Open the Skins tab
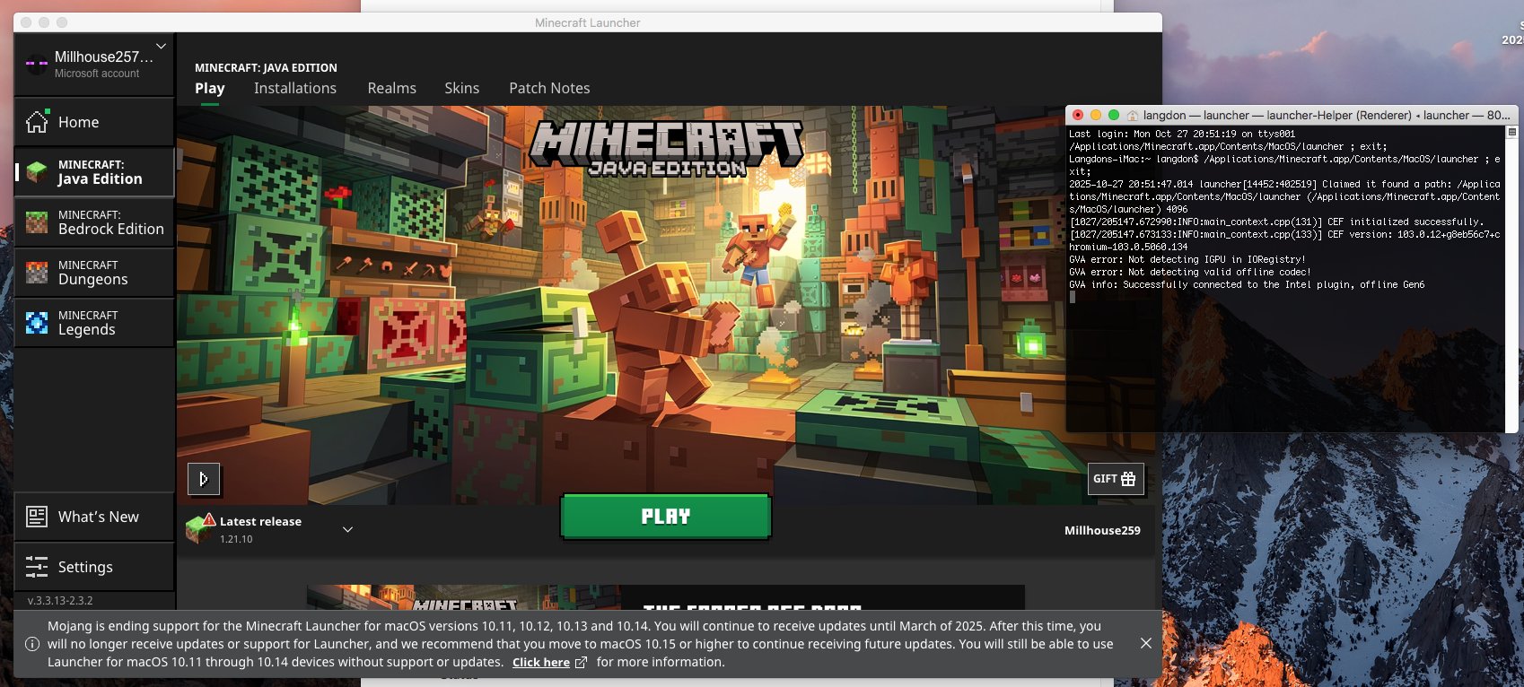1524x687 pixels. click(x=462, y=88)
